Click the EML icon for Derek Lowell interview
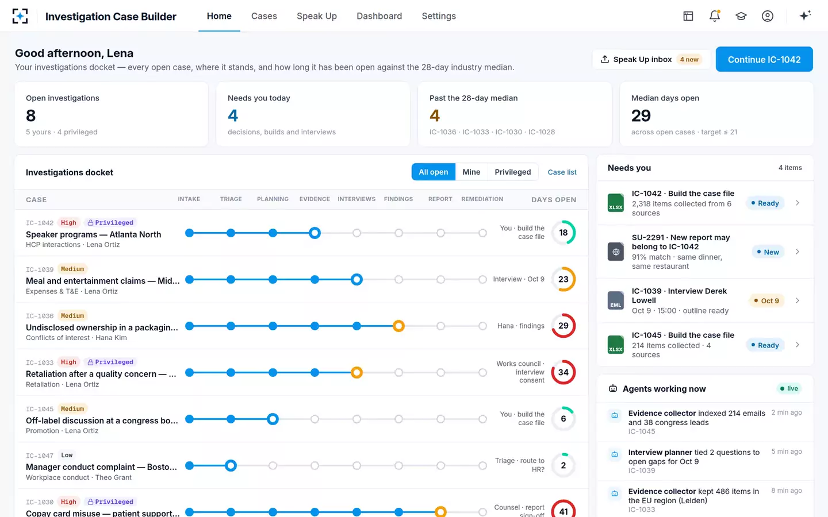 pos(616,300)
